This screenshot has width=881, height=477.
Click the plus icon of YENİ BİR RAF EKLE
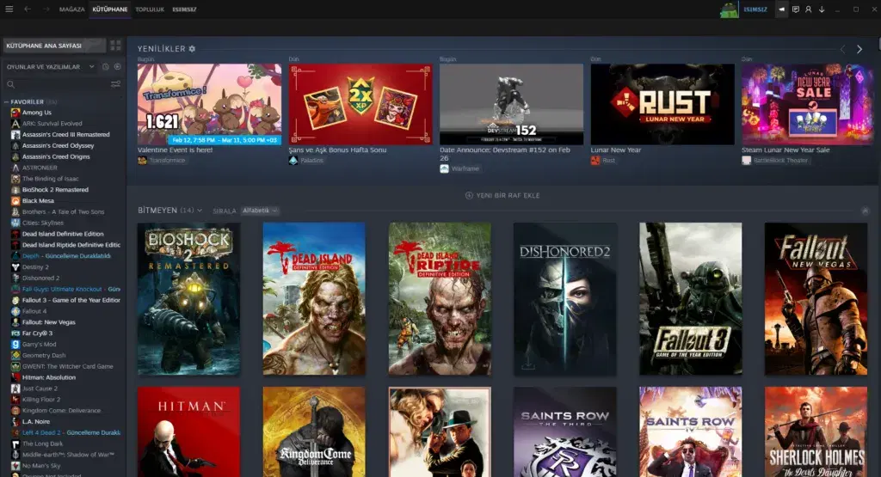tap(469, 195)
